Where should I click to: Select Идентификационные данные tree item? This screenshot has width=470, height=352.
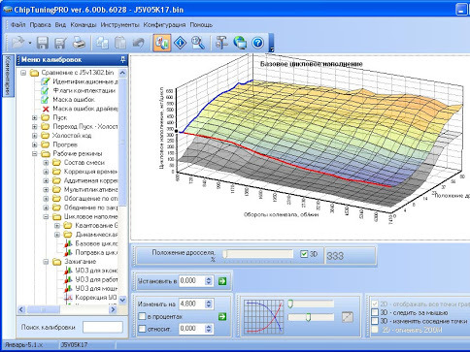coord(85,81)
